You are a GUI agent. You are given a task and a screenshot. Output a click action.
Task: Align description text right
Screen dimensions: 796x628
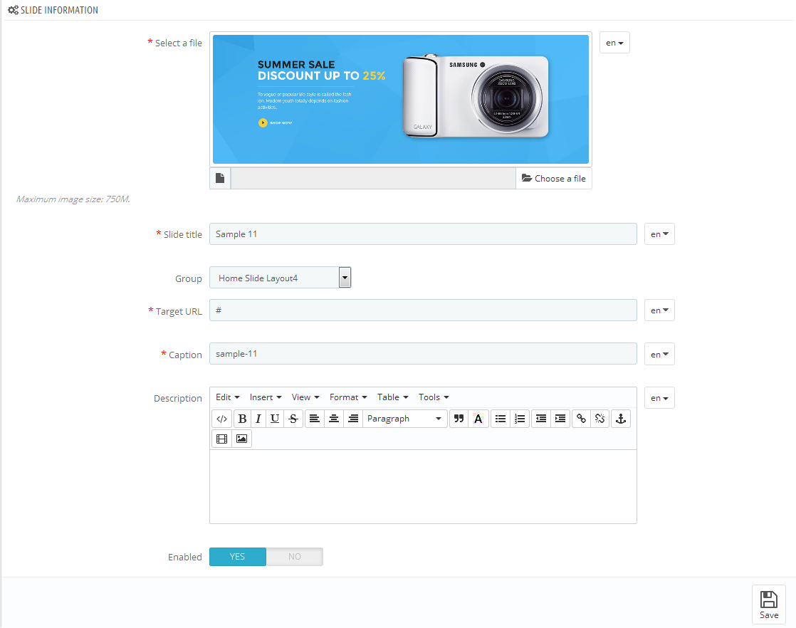353,419
